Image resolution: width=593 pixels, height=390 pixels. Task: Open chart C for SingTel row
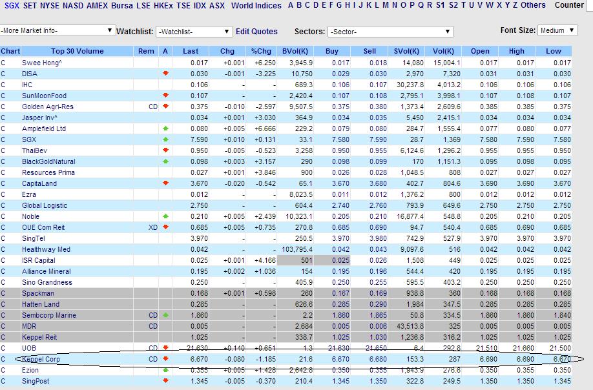pos(3,238)
